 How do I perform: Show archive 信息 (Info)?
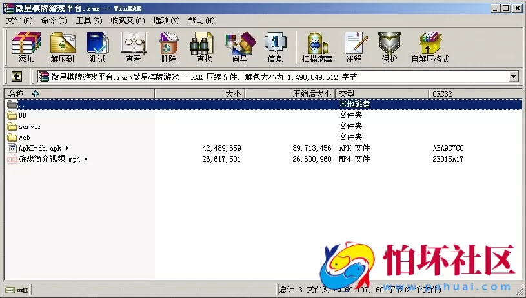(275, 47)
